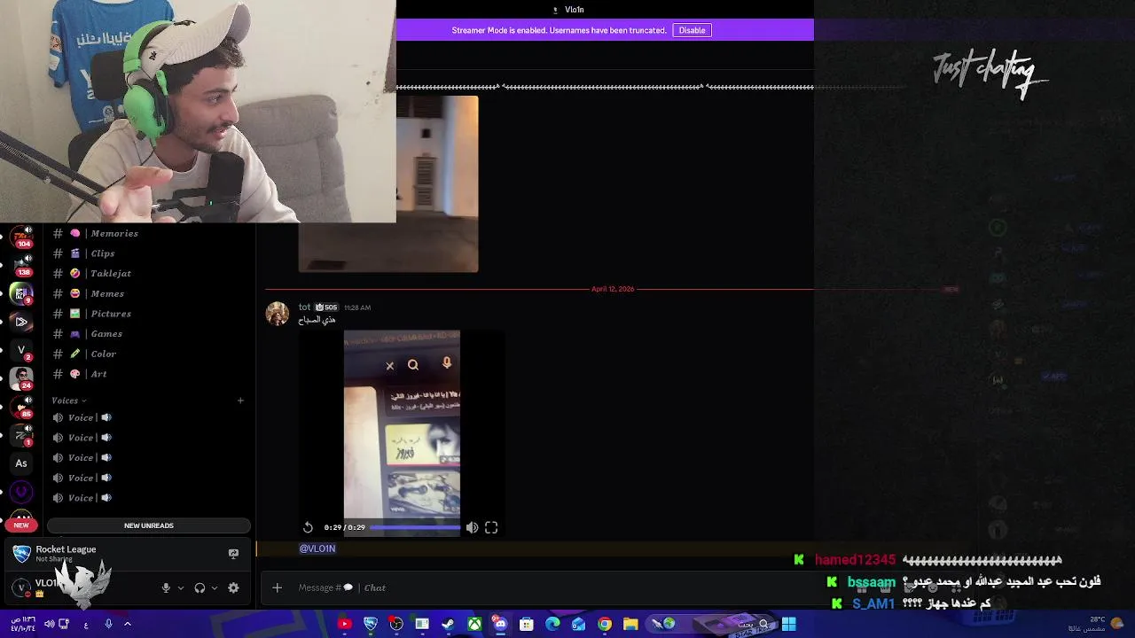
Task: Replay the video attachment
Action: coord(308,527)
